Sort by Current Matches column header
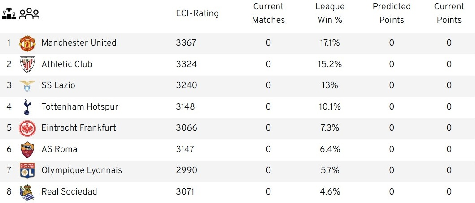475x203 pixels. 268,13
